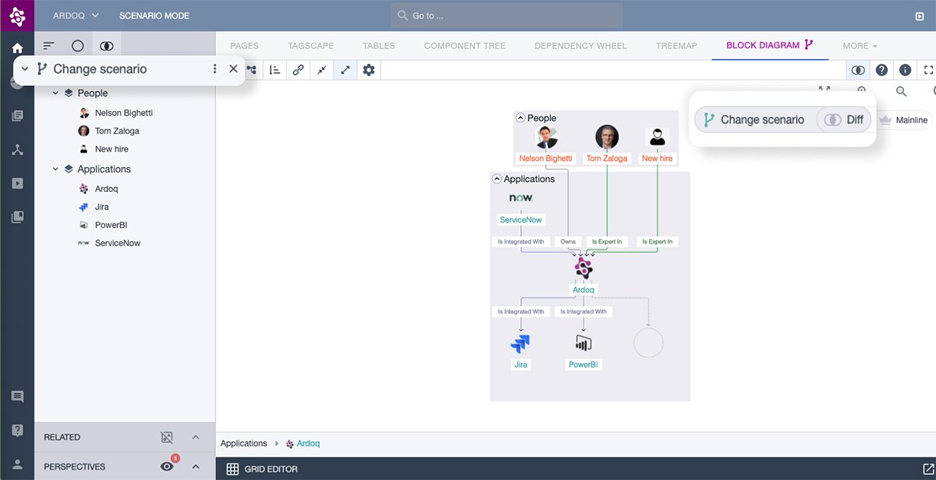
Task: Switch to the Component Tree tab
Action: (x=464, y=45)
